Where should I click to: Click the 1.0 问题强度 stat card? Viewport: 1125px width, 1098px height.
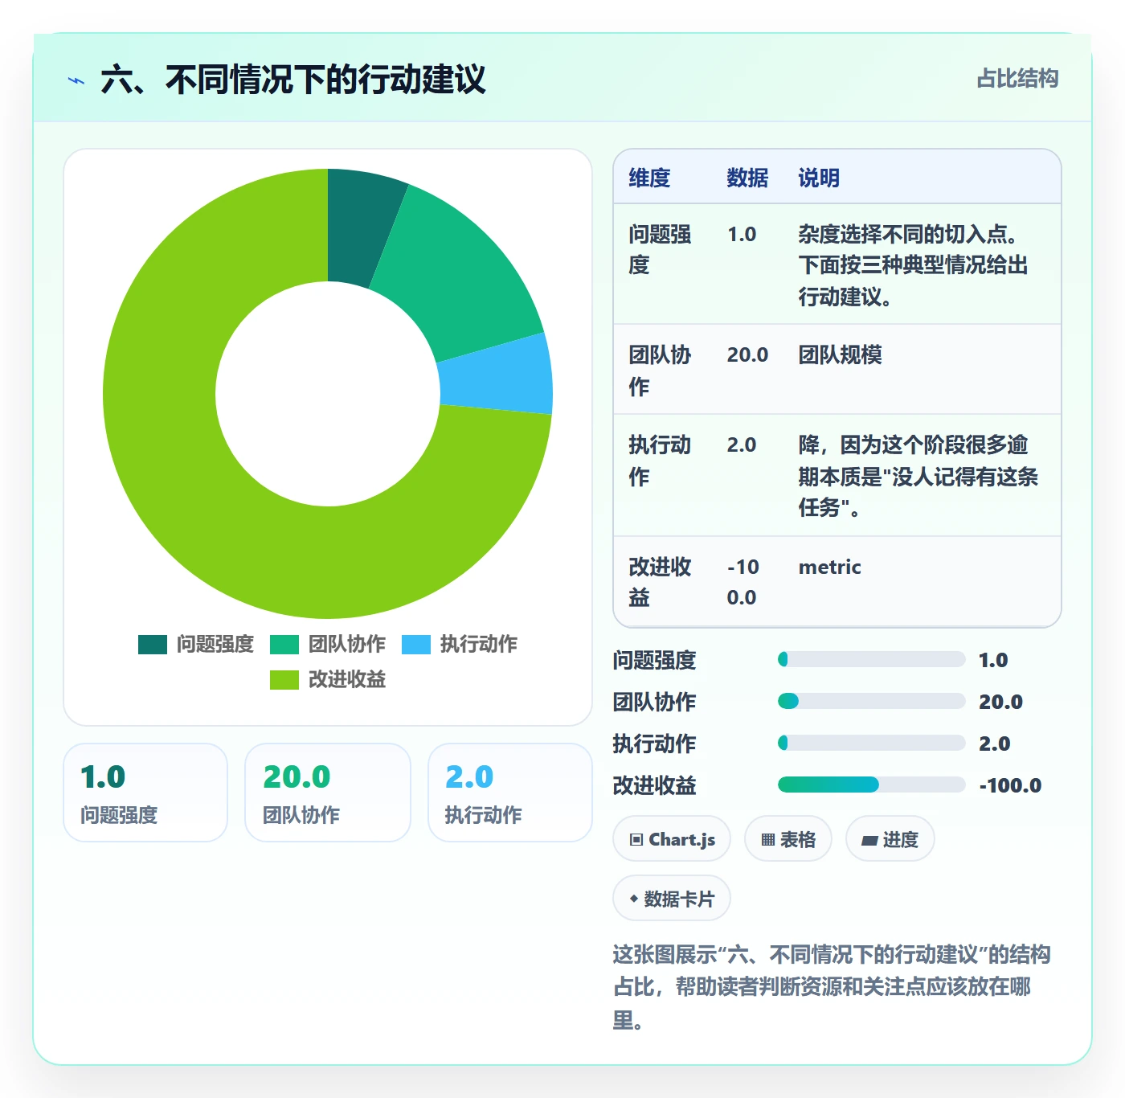tap(145, 793)
